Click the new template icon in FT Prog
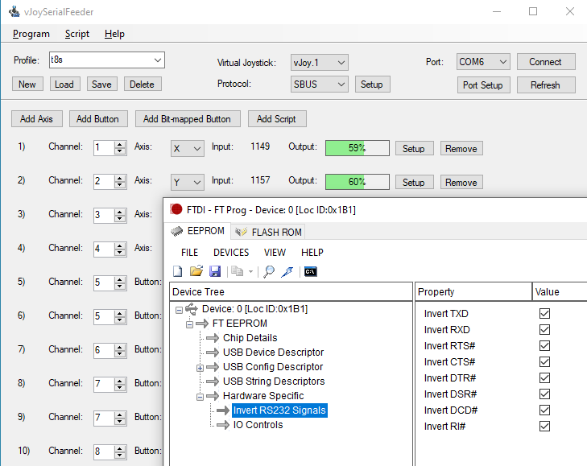The width and height of the screenshot is (587, 466). (x=178, y=271)
